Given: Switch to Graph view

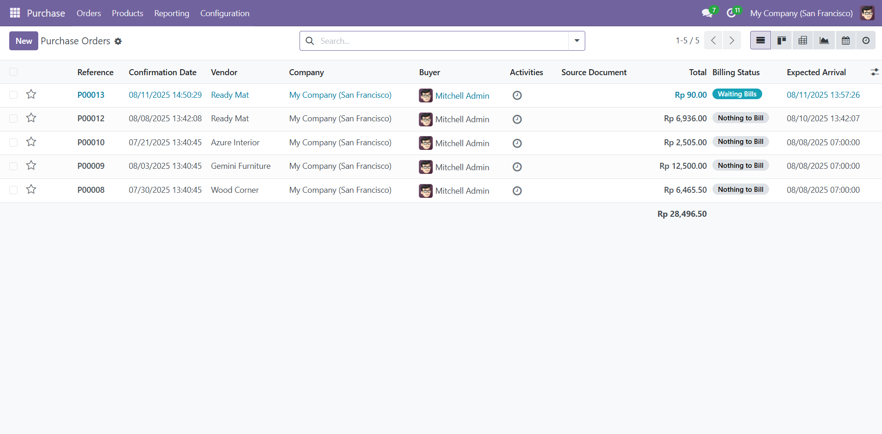Looking at the screenshot, I should tap(824, 41).
